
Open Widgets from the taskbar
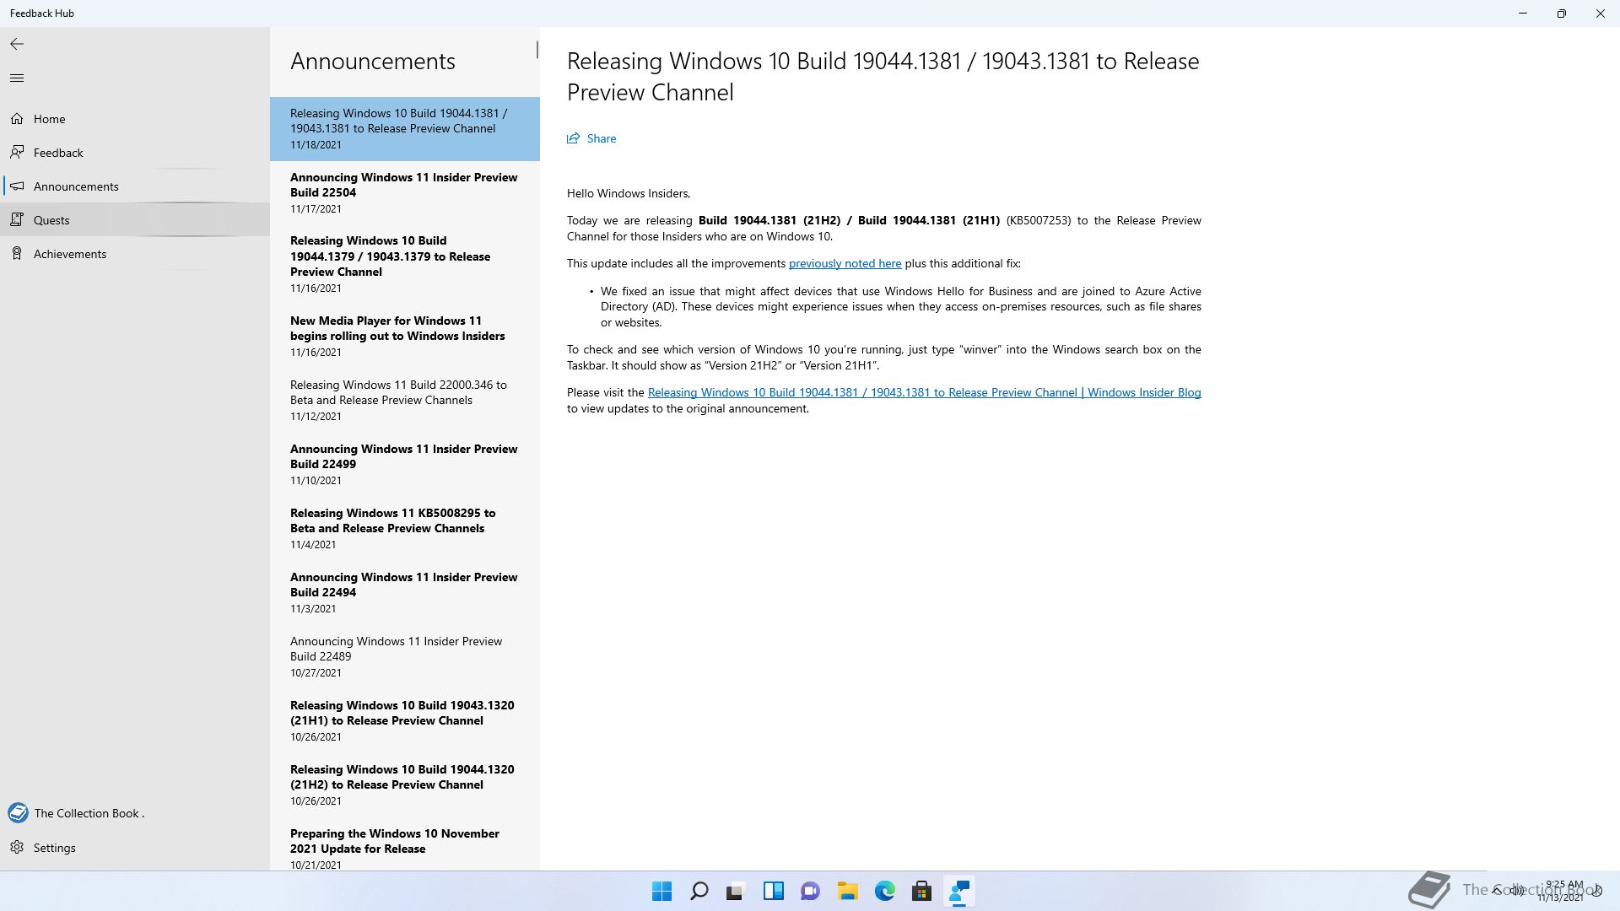click(x=774, y=891)
